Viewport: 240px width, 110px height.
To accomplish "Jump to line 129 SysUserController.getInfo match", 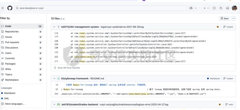I will (x=56, y=44).
